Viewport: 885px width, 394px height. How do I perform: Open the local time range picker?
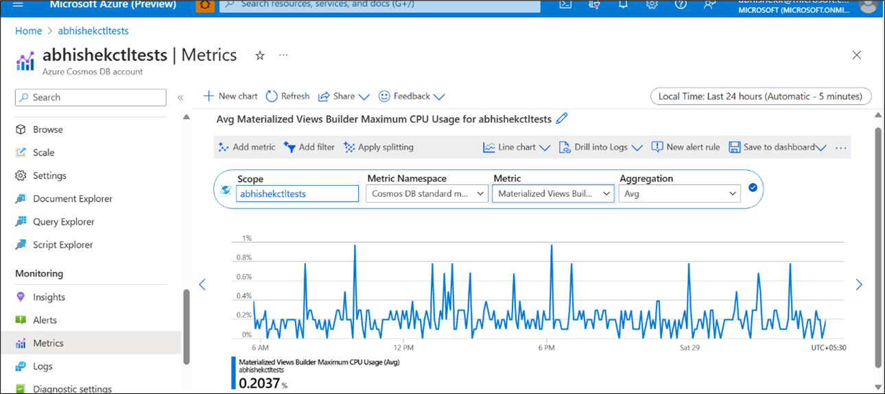pos(761,97)
